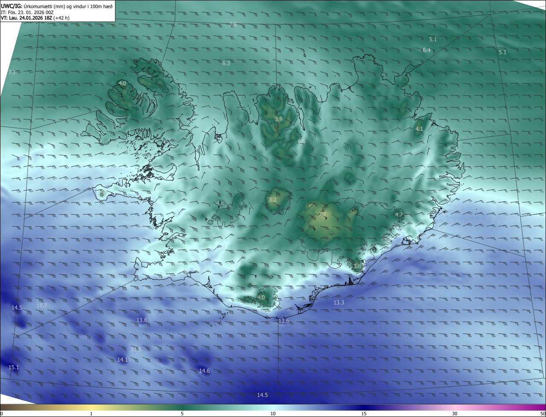Viewport: 546px width, 417px height.
Task: Click the 4.8 value label on the map
Action: (220, 203)
